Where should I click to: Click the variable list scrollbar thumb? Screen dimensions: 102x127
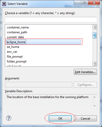pyautogui.click(x=94, y=35)
